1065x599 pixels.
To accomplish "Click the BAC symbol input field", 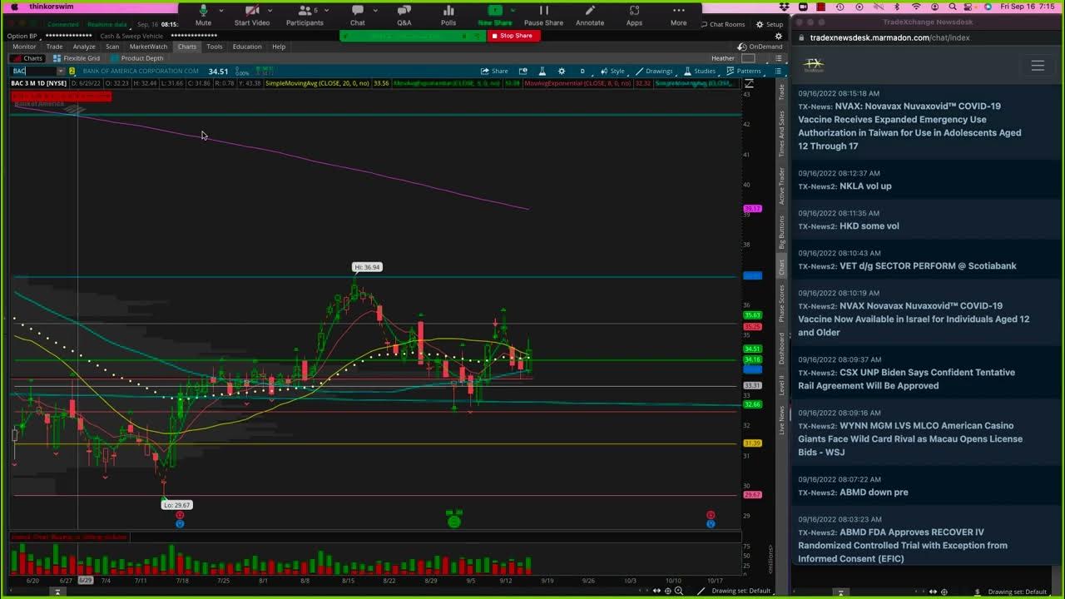I will [33, 72].
